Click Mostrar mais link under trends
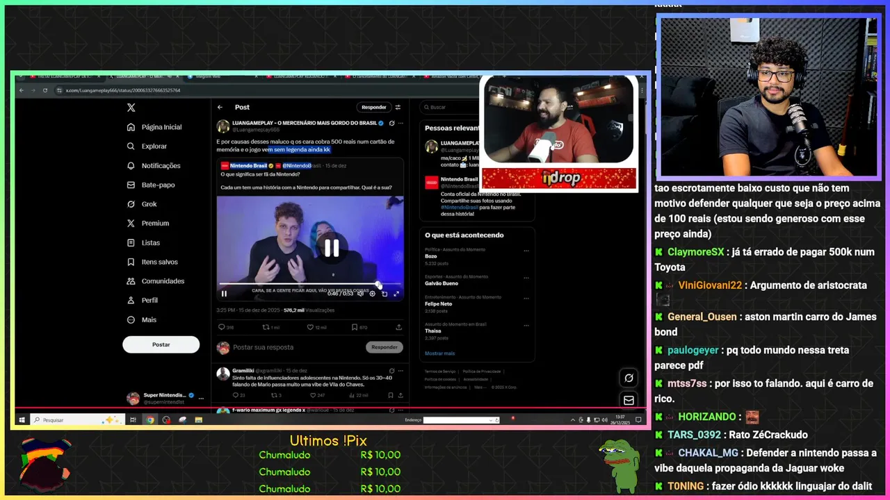 pos(439,353)
